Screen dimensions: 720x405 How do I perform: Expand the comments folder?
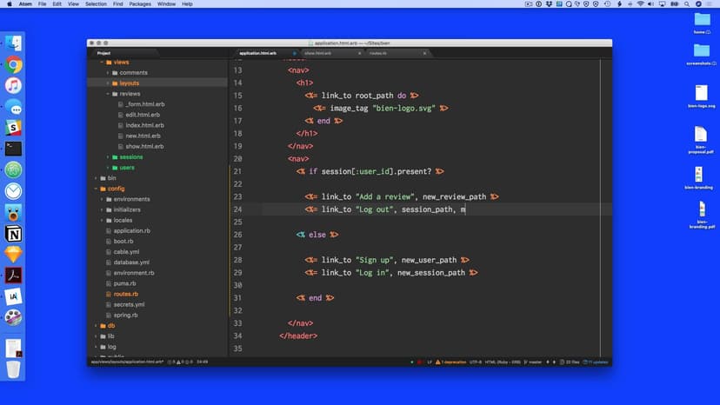coord(109,73)
